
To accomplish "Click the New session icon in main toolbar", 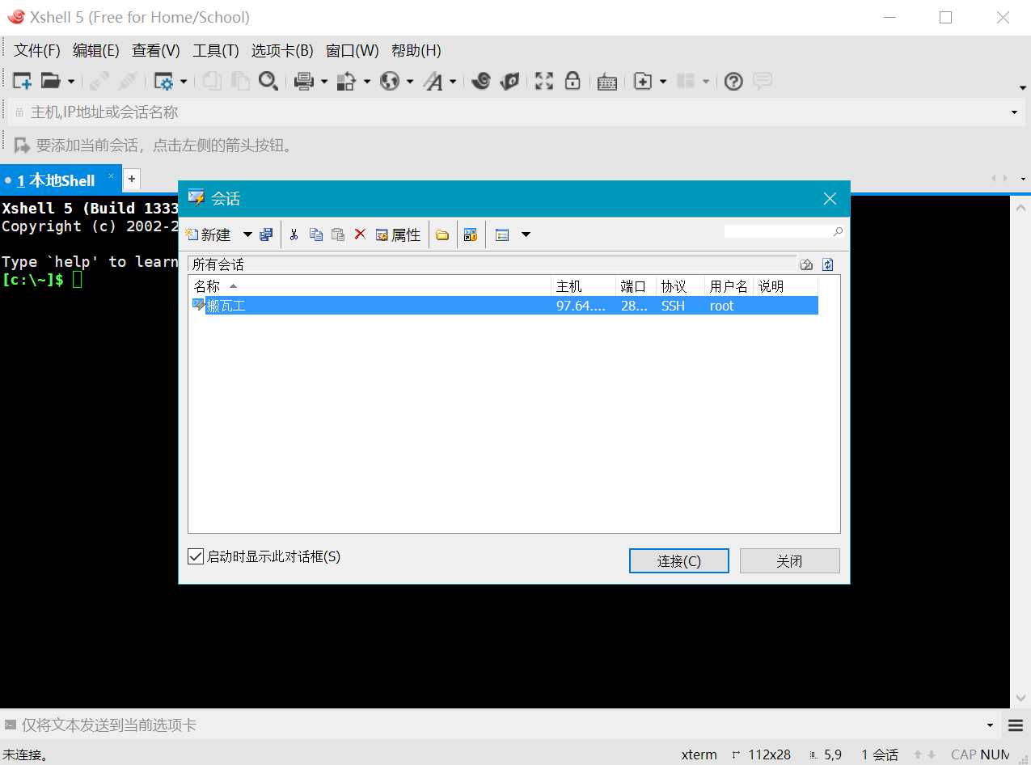I will (22, 81).
